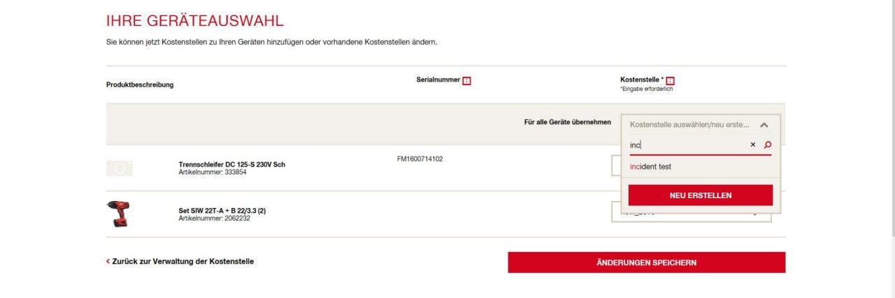Viewport: 895px width, 298px height.
Task: Click the 'Für alle Geräte übernehmen' label
Action: click(568, 122)
